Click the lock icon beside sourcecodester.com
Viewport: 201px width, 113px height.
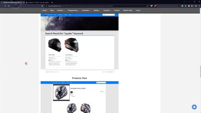click(x=46, y=6)
